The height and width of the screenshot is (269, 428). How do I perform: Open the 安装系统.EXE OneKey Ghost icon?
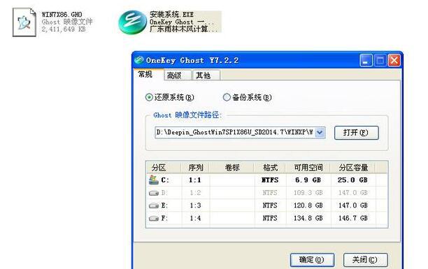[132, 22]
